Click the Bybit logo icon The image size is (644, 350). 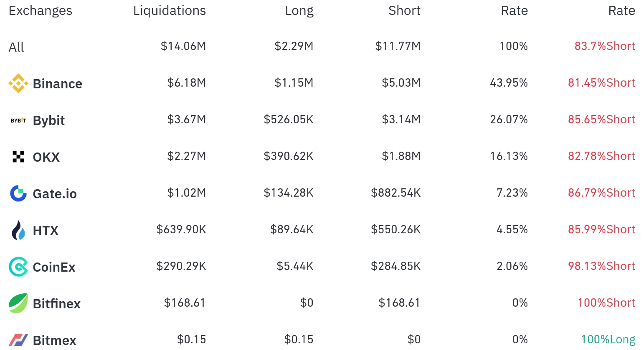18,120
